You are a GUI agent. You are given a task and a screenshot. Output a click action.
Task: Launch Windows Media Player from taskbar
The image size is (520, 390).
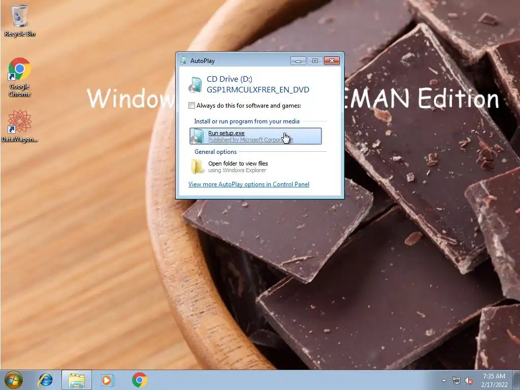(x=108, y=380)
